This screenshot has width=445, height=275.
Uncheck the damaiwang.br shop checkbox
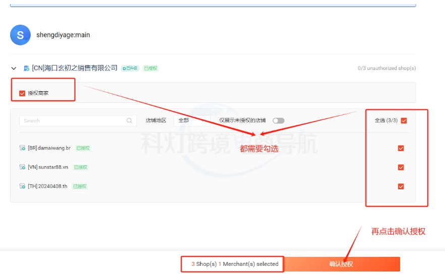pos(401,148)
